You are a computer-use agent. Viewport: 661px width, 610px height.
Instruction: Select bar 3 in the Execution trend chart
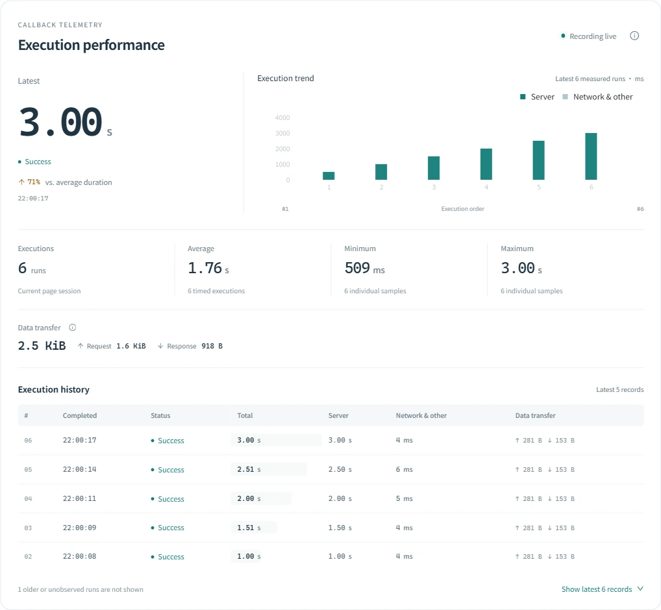pos(434,168)
